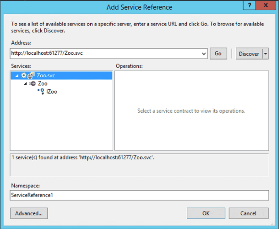
Task: Click into the Namespace text field
Action: click(x=139, y=195)
